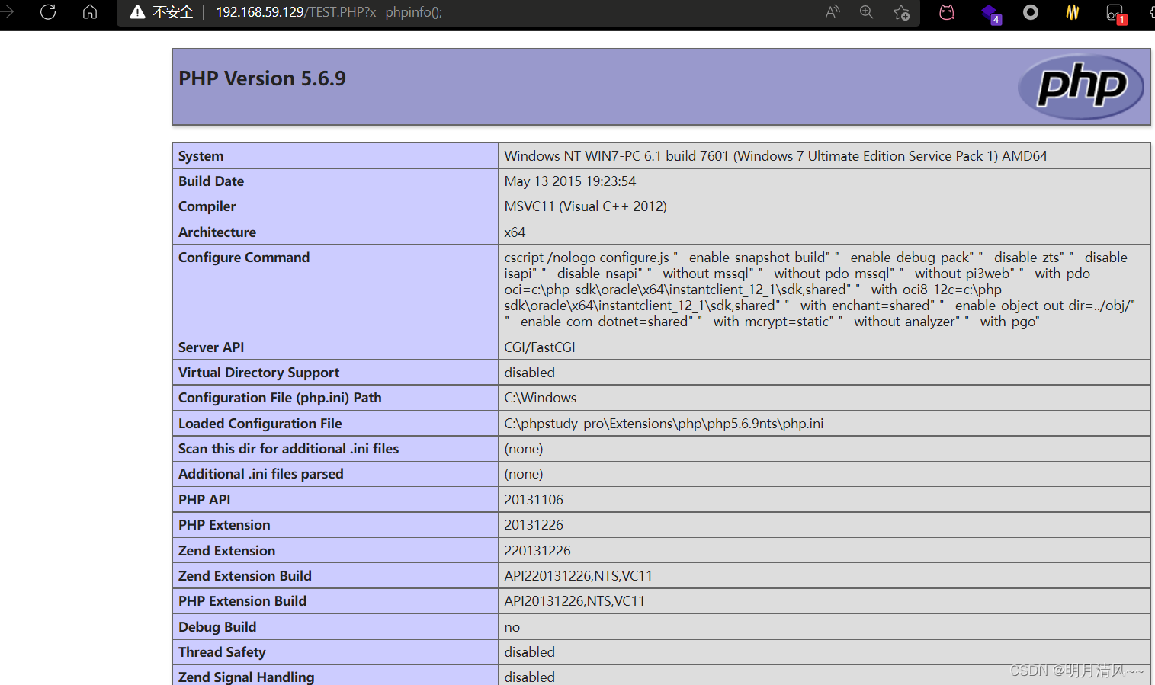Viewport: 1155px width, 685px height.
Task: Open the not-secure warning triangle icon
Action: [137, 12]
